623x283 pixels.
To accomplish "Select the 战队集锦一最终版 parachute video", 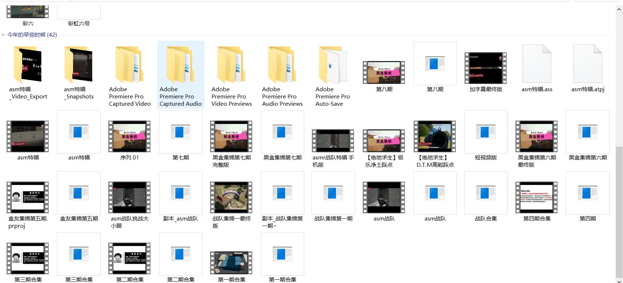I will [232, 197].
